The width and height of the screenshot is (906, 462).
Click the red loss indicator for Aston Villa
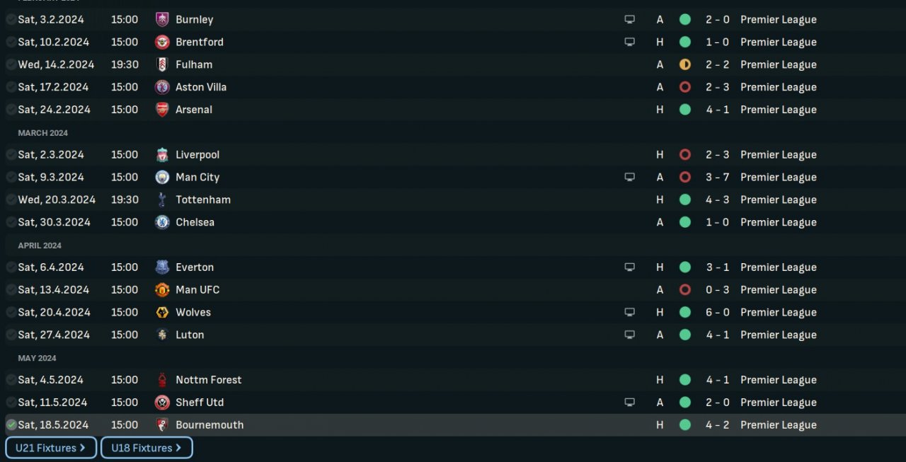(684, 88)
